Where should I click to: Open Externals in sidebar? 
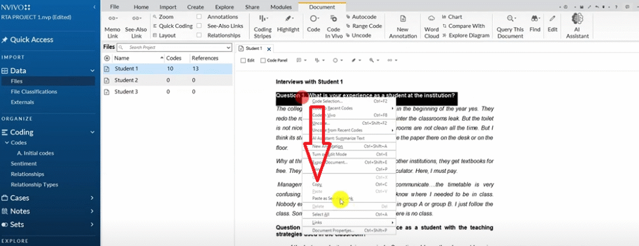[22, 102]
